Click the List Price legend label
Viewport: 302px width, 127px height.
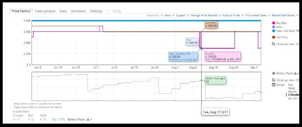282,37
